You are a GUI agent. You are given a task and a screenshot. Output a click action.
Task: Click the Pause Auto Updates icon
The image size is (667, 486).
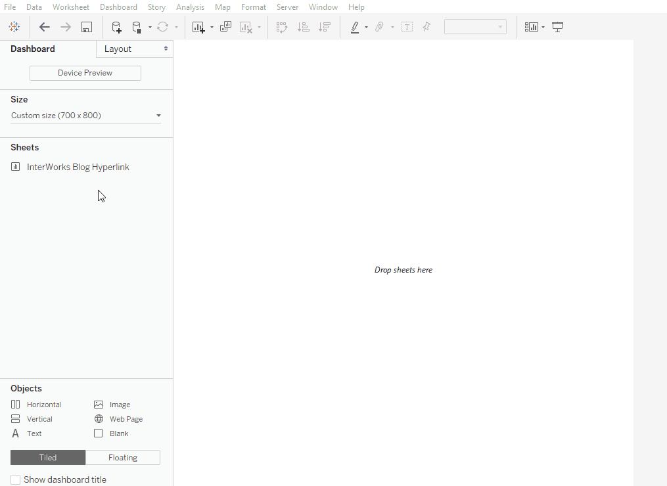click(137, 27)
